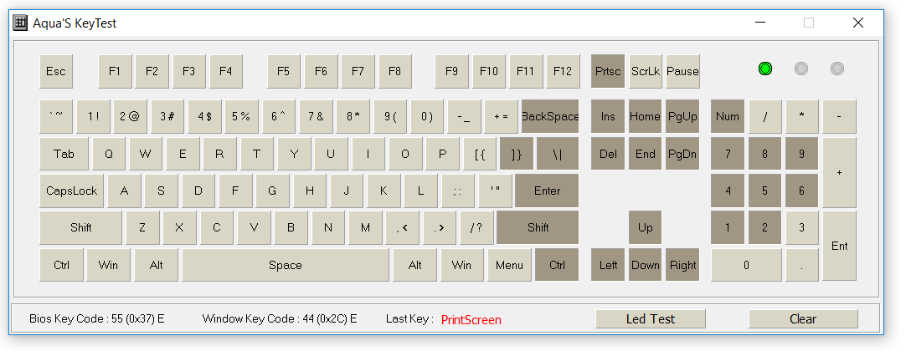
Task: Click the CapsLock key
Action: (72, 191)
